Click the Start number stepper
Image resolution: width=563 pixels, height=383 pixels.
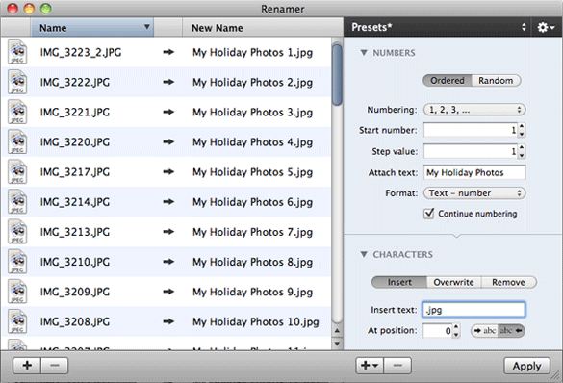tap(522, 130)
